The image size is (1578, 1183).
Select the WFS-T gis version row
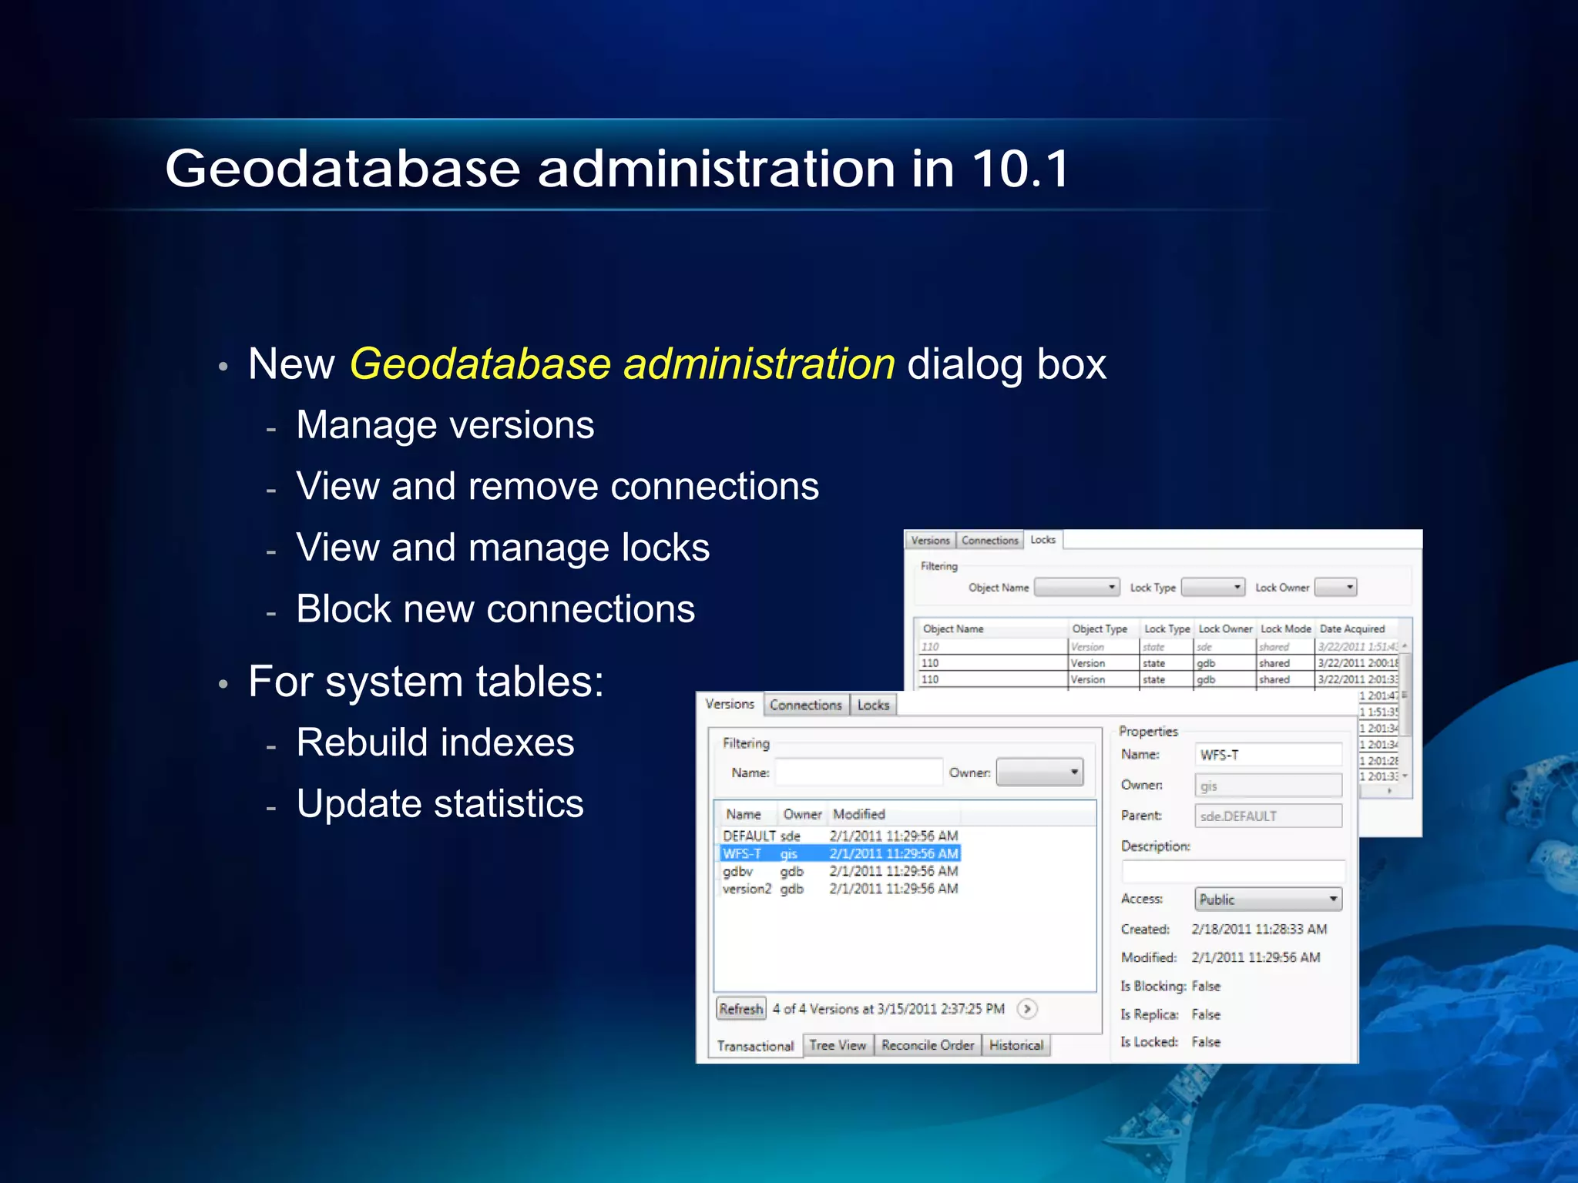(x=840, y=853)
